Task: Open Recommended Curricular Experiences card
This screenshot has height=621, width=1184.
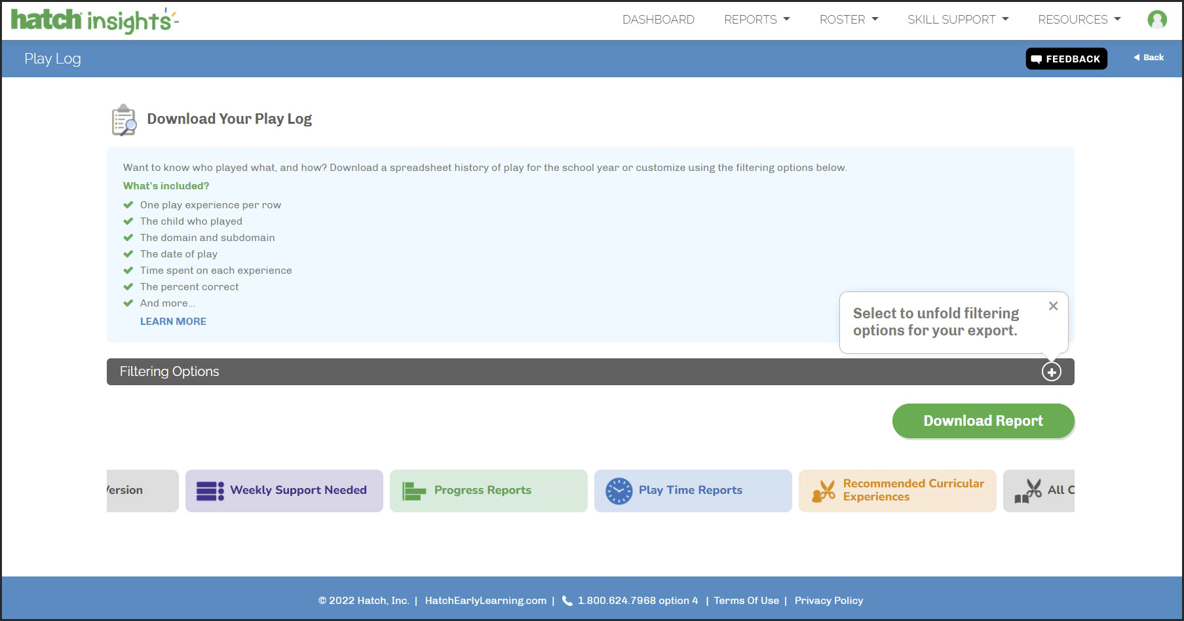Action: coord(897,491)
